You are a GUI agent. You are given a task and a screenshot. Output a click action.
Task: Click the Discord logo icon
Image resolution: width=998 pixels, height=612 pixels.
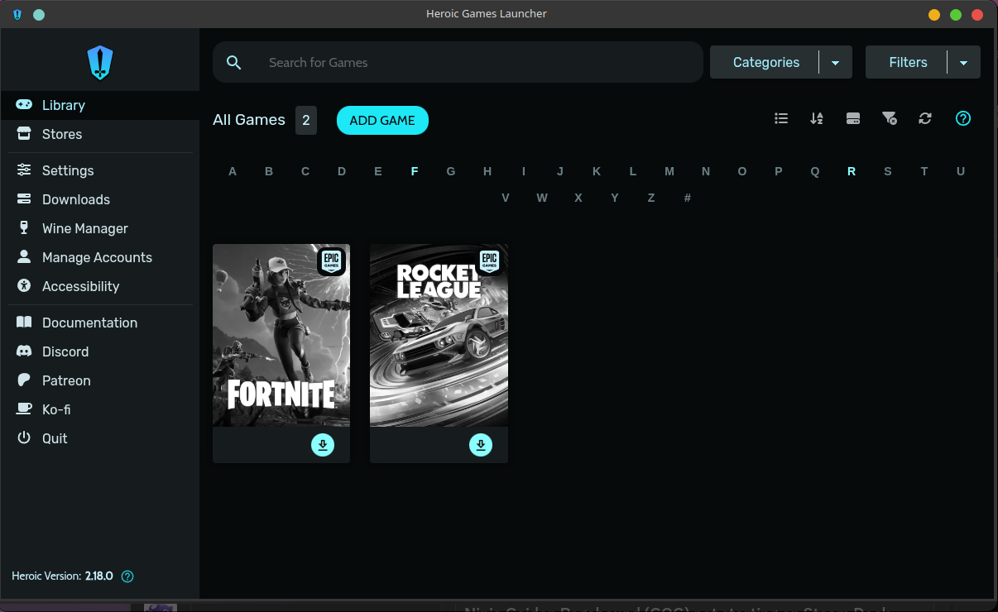pos(25,351)
